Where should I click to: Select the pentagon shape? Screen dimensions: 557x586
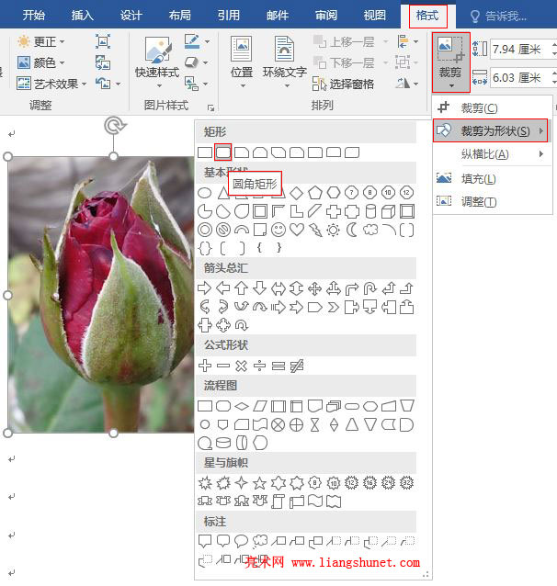pyautogui.click(x=315, y=193)
